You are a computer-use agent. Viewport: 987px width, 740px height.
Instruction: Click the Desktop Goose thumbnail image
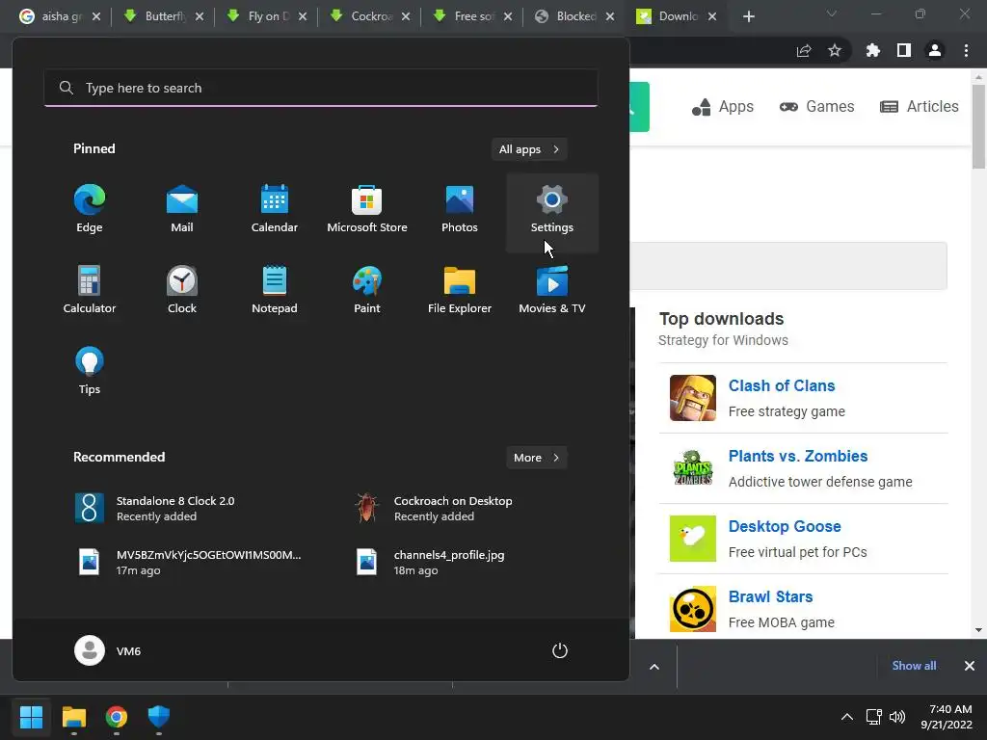(x=692, y=539)
